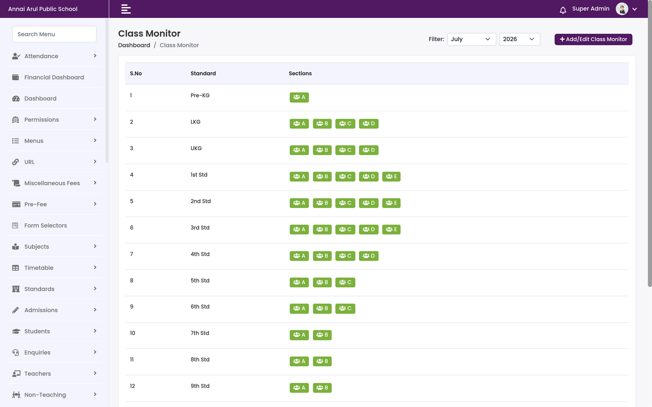The height and width of the screenshot is (407, 652).
Task: Select the Enquiries menu item
Action: 54,352
